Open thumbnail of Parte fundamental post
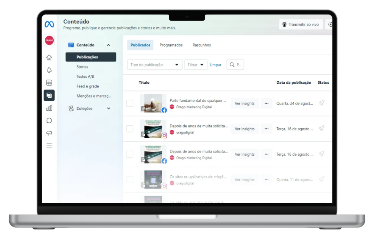 [153, 103]
